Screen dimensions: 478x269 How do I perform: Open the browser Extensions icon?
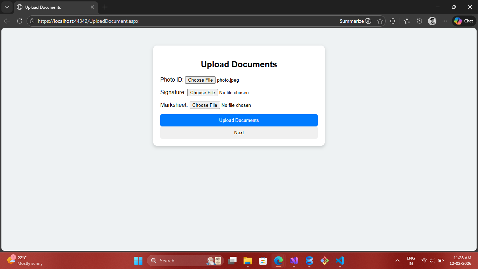[393, 21]
